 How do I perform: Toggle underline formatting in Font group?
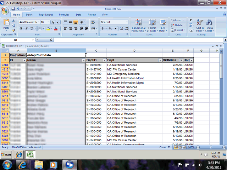pos(31,28)
